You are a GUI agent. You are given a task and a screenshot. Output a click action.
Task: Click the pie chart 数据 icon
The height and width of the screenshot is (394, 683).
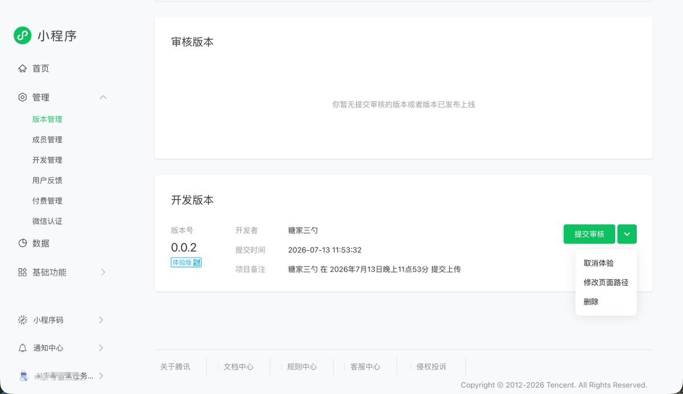[x=22, y=243]
